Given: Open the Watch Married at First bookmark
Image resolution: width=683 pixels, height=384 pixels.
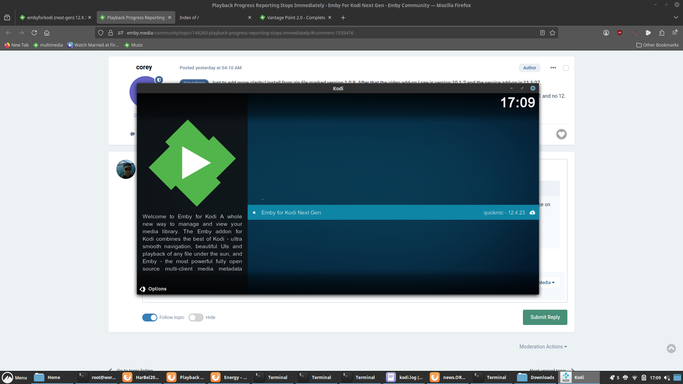Looking at the screenshot, I should (93, 45).
